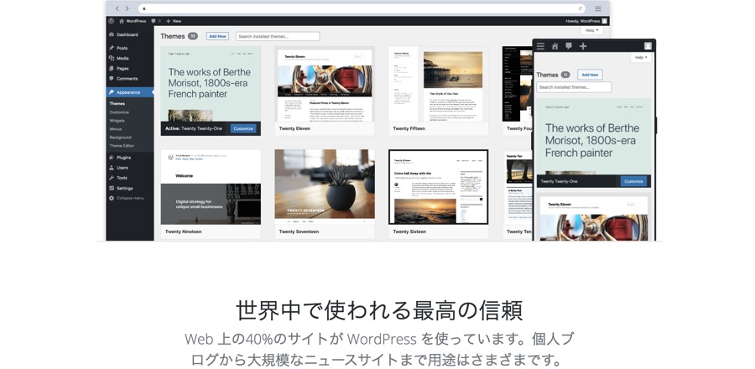The image size is (755, 369).
Task: Select Widgets under Appearance
Action: tap(117, 121)
